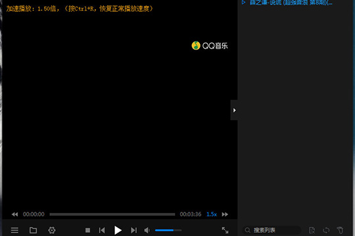Start playback with the play button
Screen dimensions: 355x236
(118, 230)
